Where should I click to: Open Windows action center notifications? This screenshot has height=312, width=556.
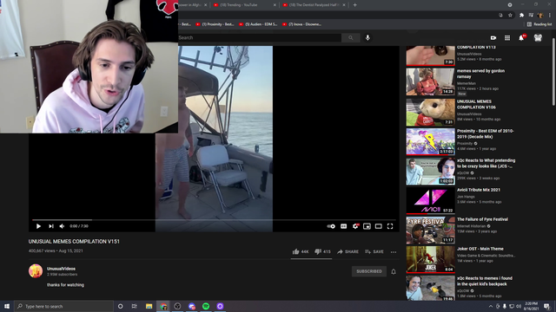pos(546,306)
